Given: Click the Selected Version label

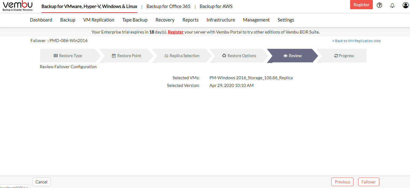Looking at the screenshot, I should click(x=183, y=86).
